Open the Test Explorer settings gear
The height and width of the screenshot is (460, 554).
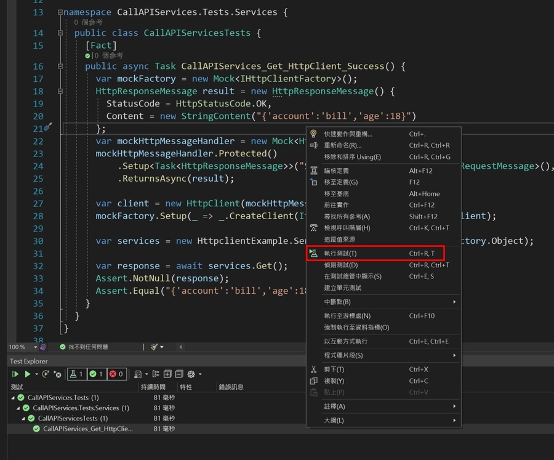click(191, 374)
